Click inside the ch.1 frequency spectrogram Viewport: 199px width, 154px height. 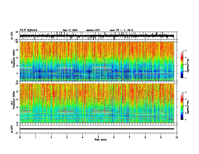coord(97,61)
